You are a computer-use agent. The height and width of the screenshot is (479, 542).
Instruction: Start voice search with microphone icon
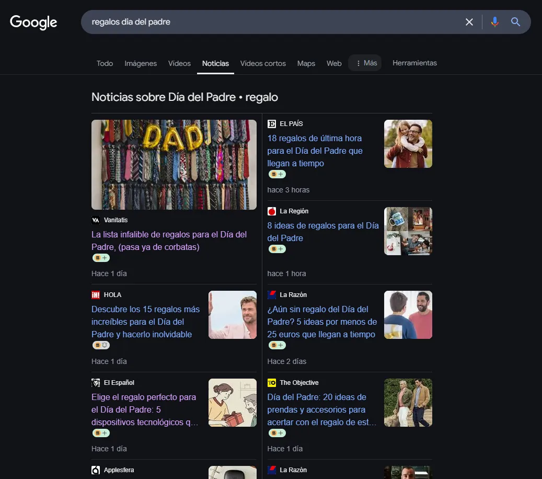click(x=494, y=22)
